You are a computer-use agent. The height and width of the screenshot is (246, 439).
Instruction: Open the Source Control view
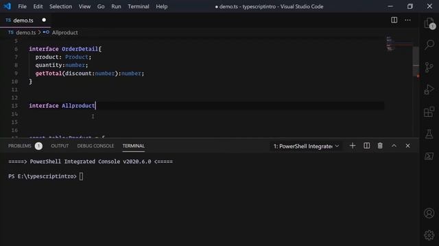coord(429,67)
